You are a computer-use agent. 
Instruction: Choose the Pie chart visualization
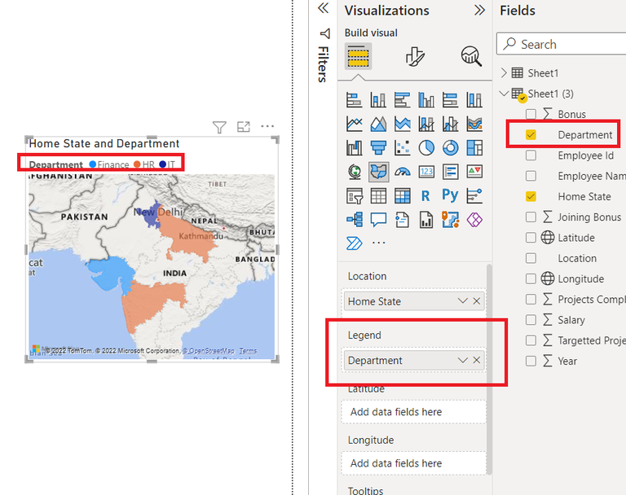pos(426,147)
